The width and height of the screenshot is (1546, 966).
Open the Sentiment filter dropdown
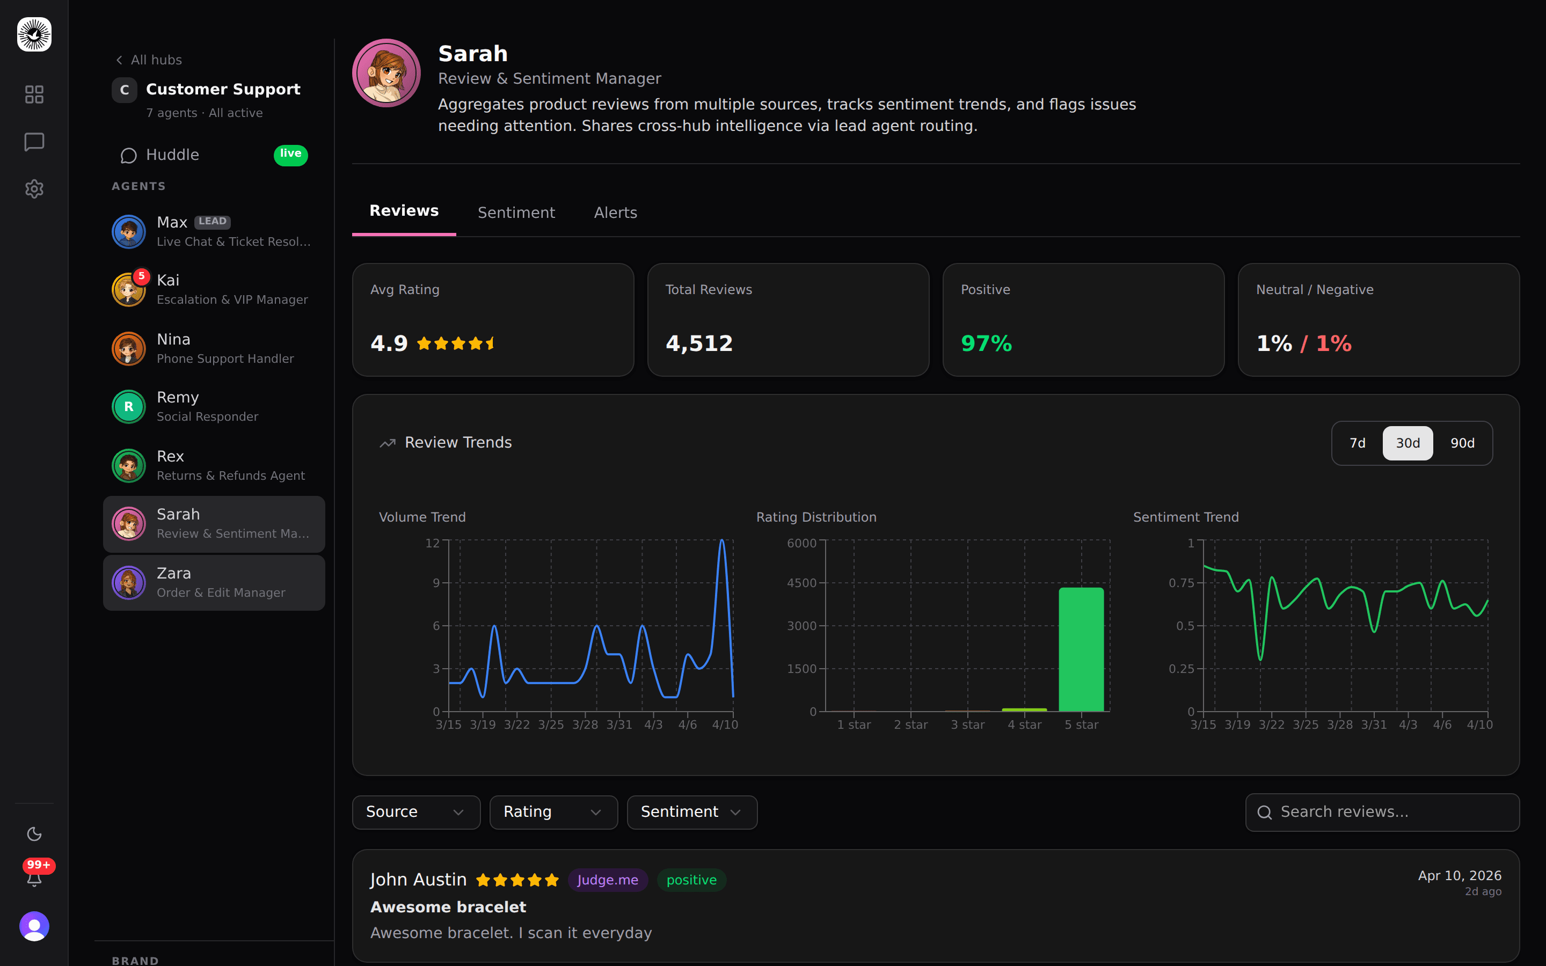click(692, 811)
